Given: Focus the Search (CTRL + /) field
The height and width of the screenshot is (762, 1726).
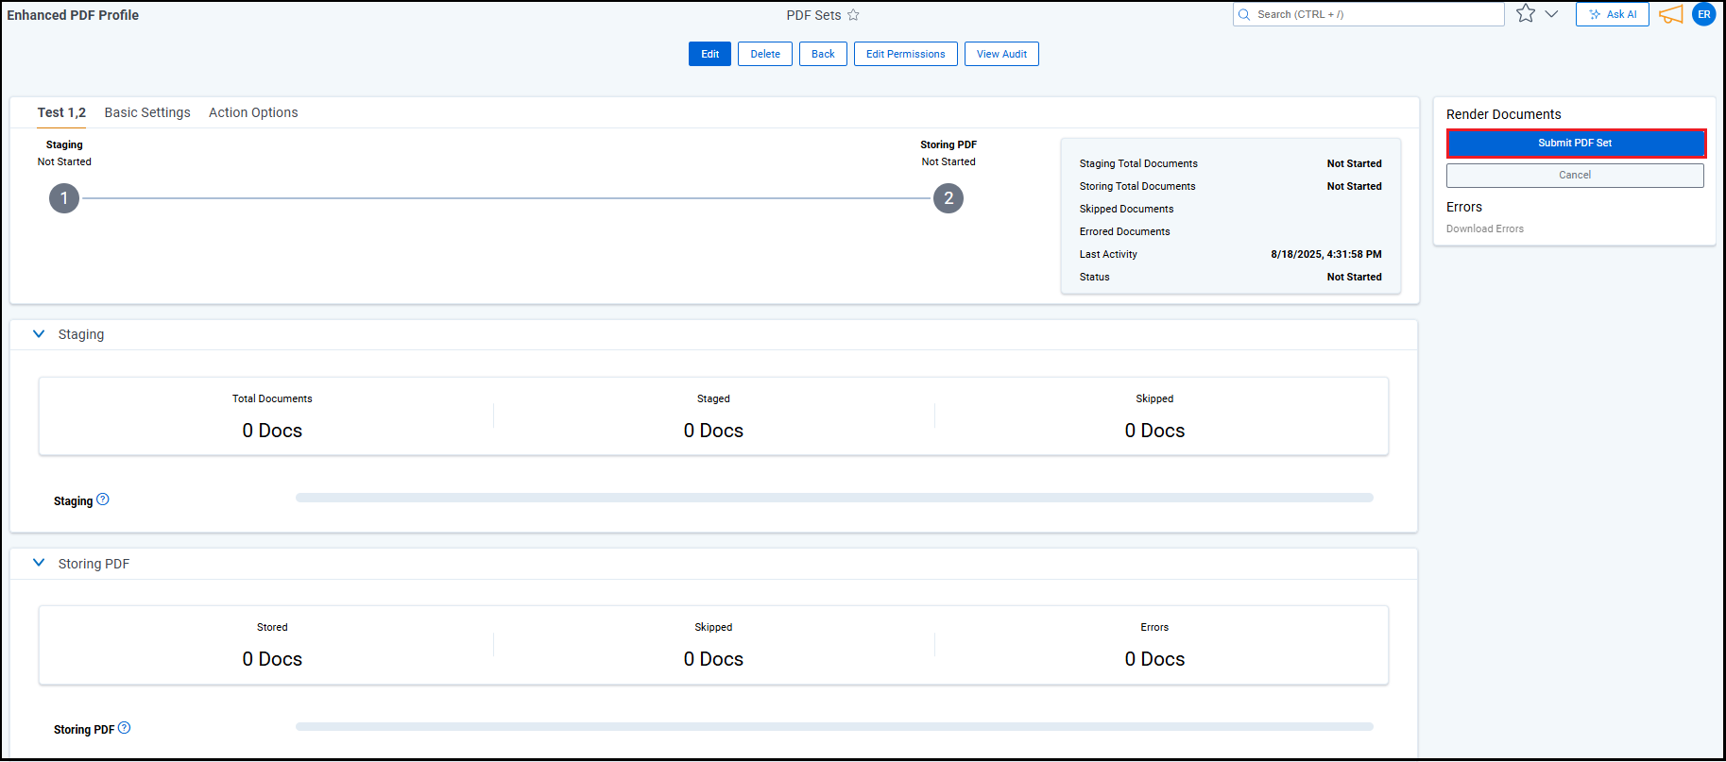Looking at the screenshot, I should [1368, 14].
